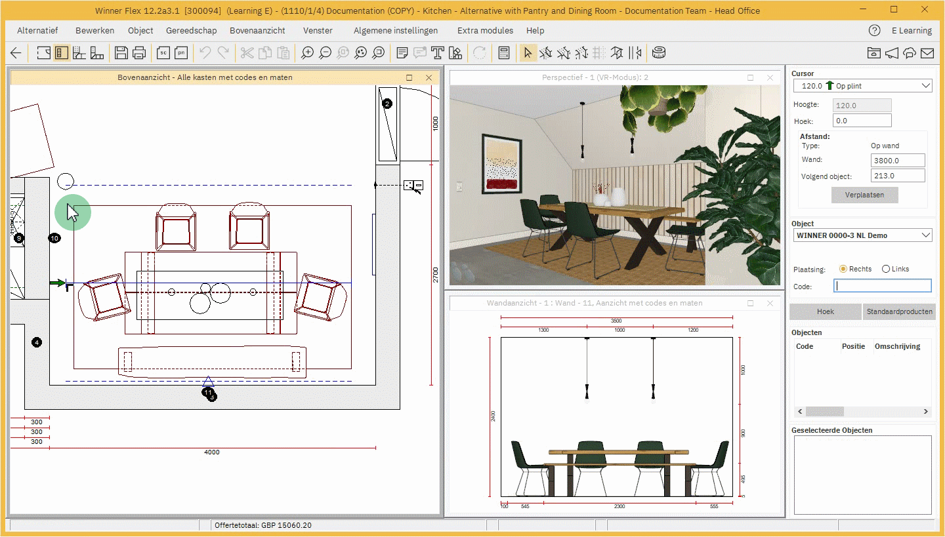Screen dimensions: 945x537
Task: Toggle the highlighted arrow pointer selection tool
Action: click(528, 53)
